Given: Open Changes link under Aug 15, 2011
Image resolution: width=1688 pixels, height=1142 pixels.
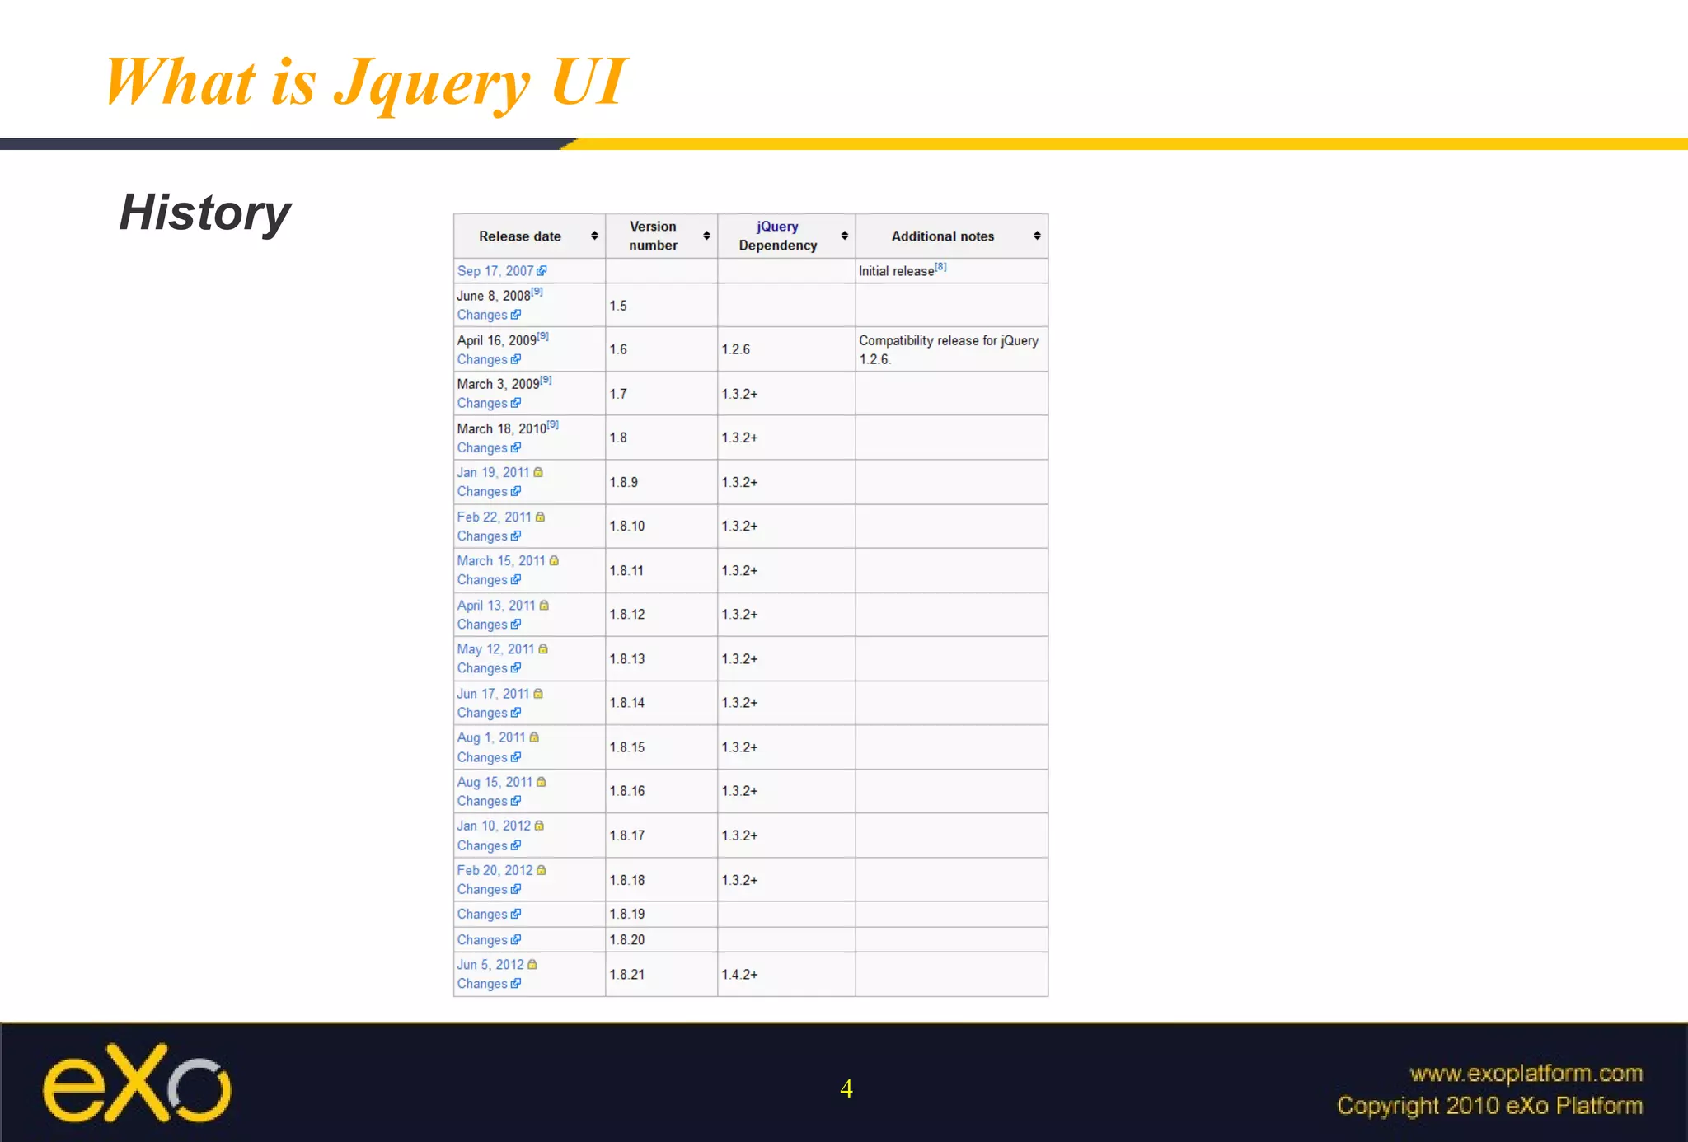Looking at the screenshot, I should 482,800.
